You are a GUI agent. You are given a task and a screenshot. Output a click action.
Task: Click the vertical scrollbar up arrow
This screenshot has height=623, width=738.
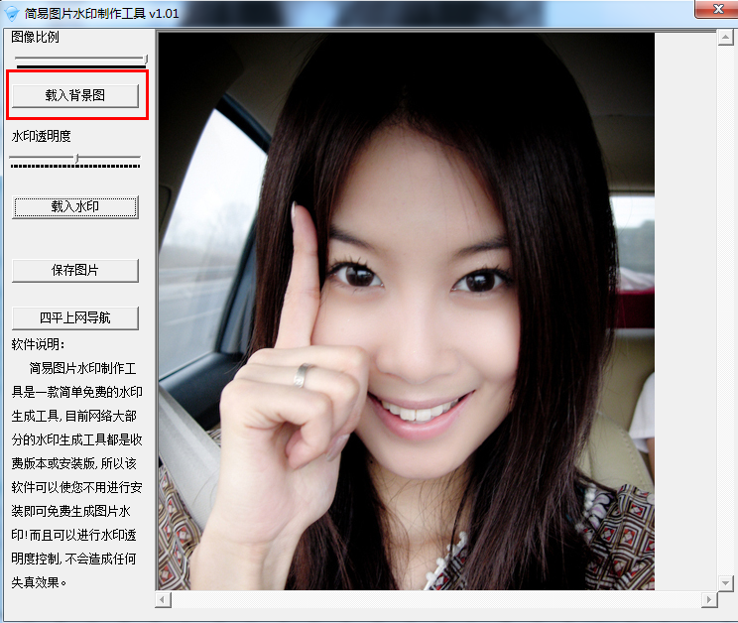point(725,37)
